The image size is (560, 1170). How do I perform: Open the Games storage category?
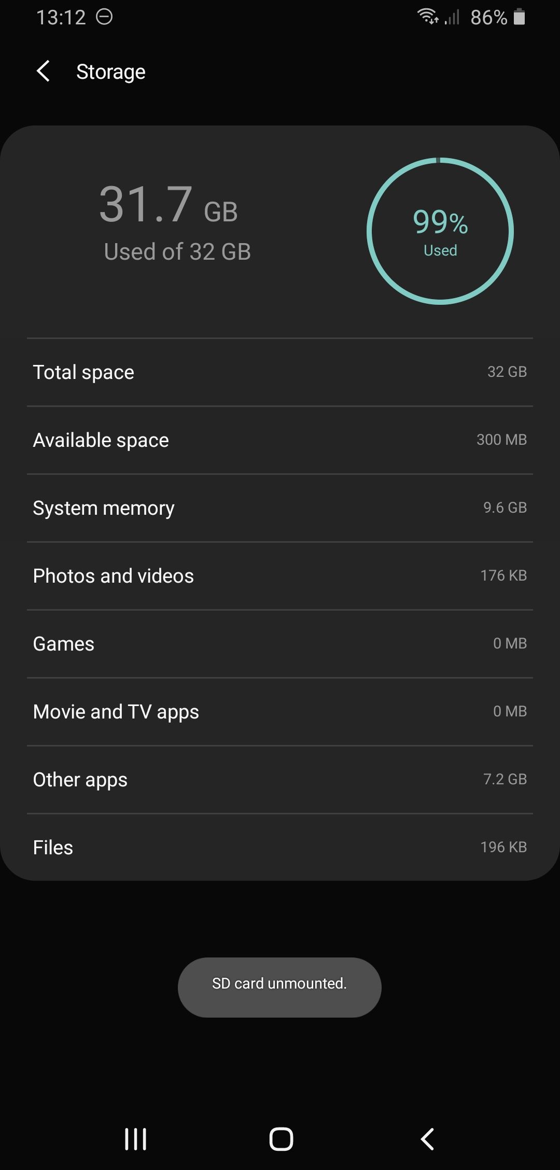pos(280,644)
